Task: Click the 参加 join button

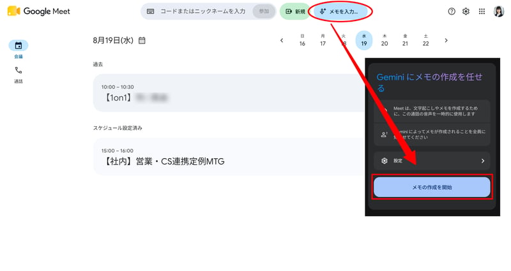Action: tap(264, 11)
